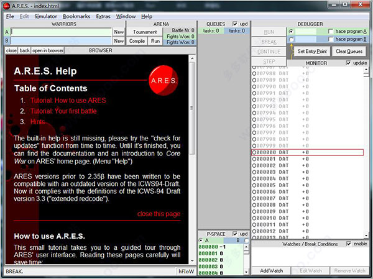Open Tutorial: How to use ARES link

(68, 101)
